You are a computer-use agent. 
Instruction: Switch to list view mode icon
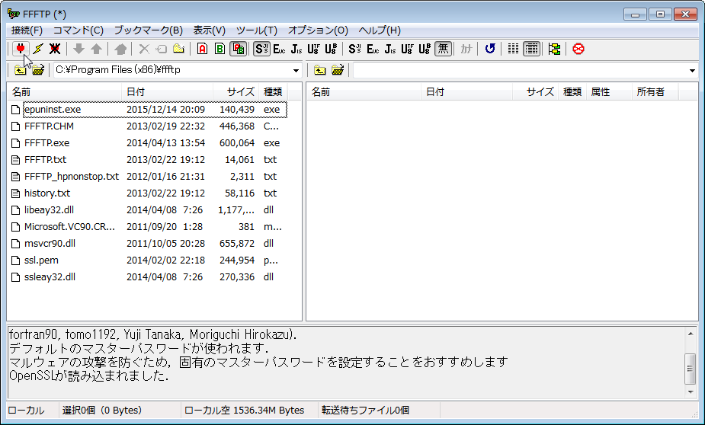(514, 49)
